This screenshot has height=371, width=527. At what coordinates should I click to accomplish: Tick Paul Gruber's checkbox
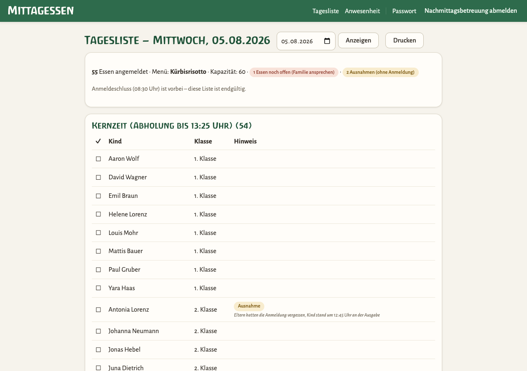[98, 270]
